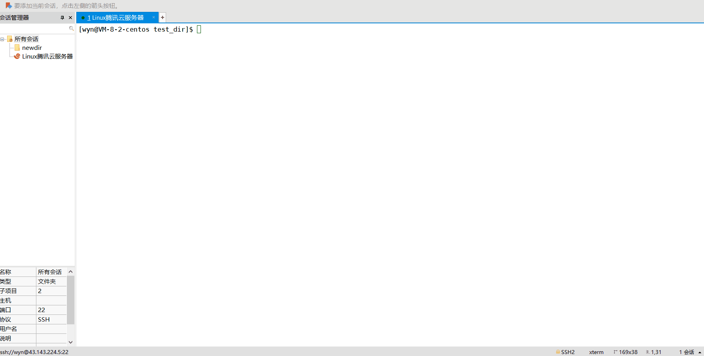Click the 说明 property label
Image resolution: width=704 pixels, height=356 pixels.
[6, 338]
